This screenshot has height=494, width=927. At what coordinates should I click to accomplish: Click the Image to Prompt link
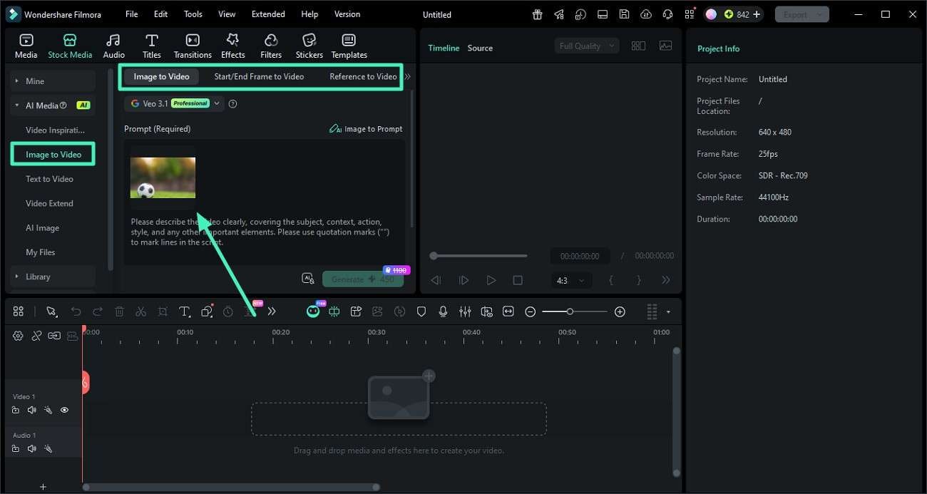366,129
